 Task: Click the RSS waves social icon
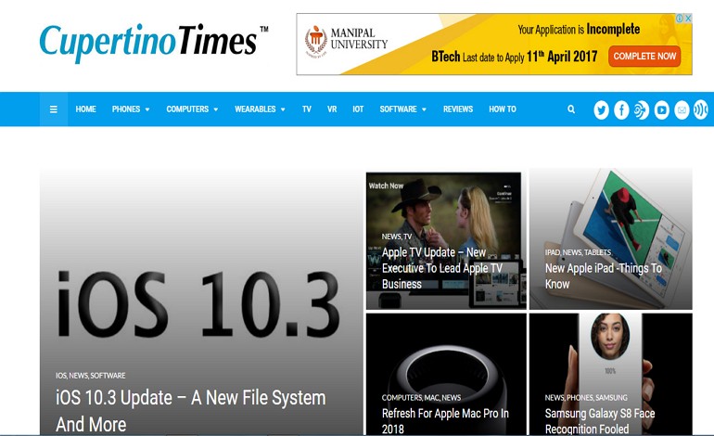pyautogui.click(x=701, y=109)
